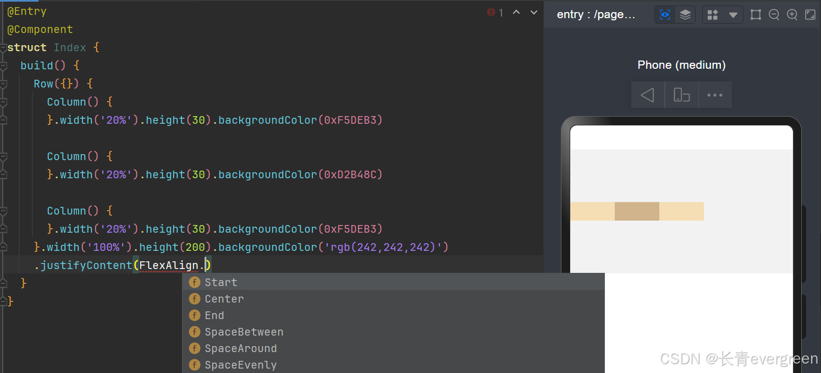
Task: Choose Start from autocomplete list
Action: click(x=393, y=282)
